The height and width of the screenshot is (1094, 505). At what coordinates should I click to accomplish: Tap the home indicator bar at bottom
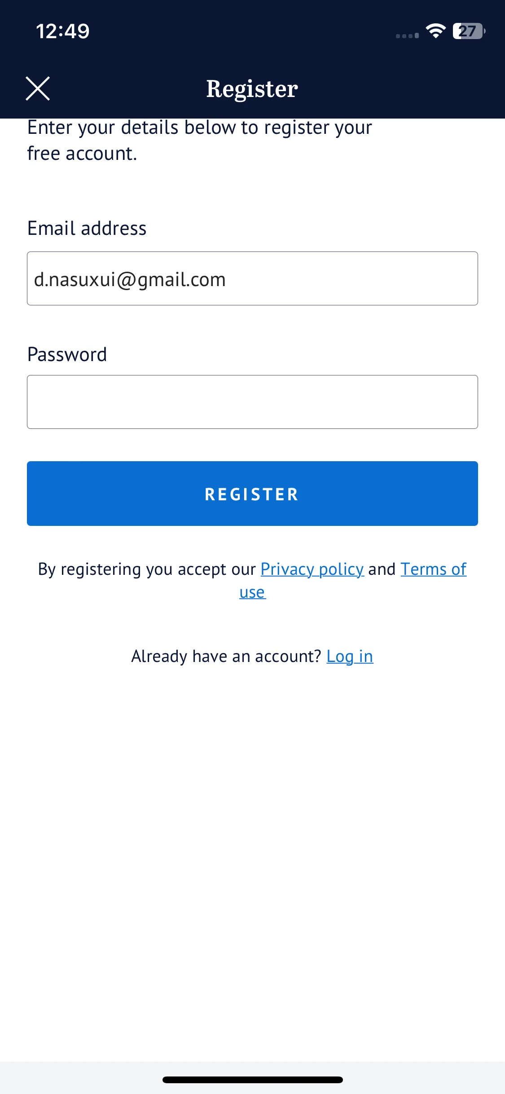pyautogui.click(x=252, y=1080)
